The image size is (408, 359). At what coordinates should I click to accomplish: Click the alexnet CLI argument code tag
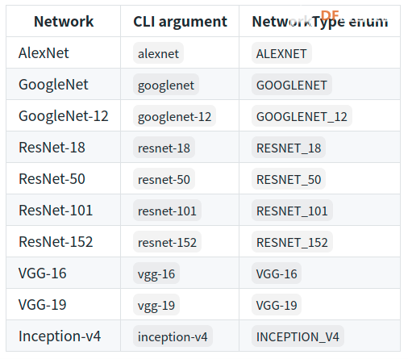[x=158, y=53]
